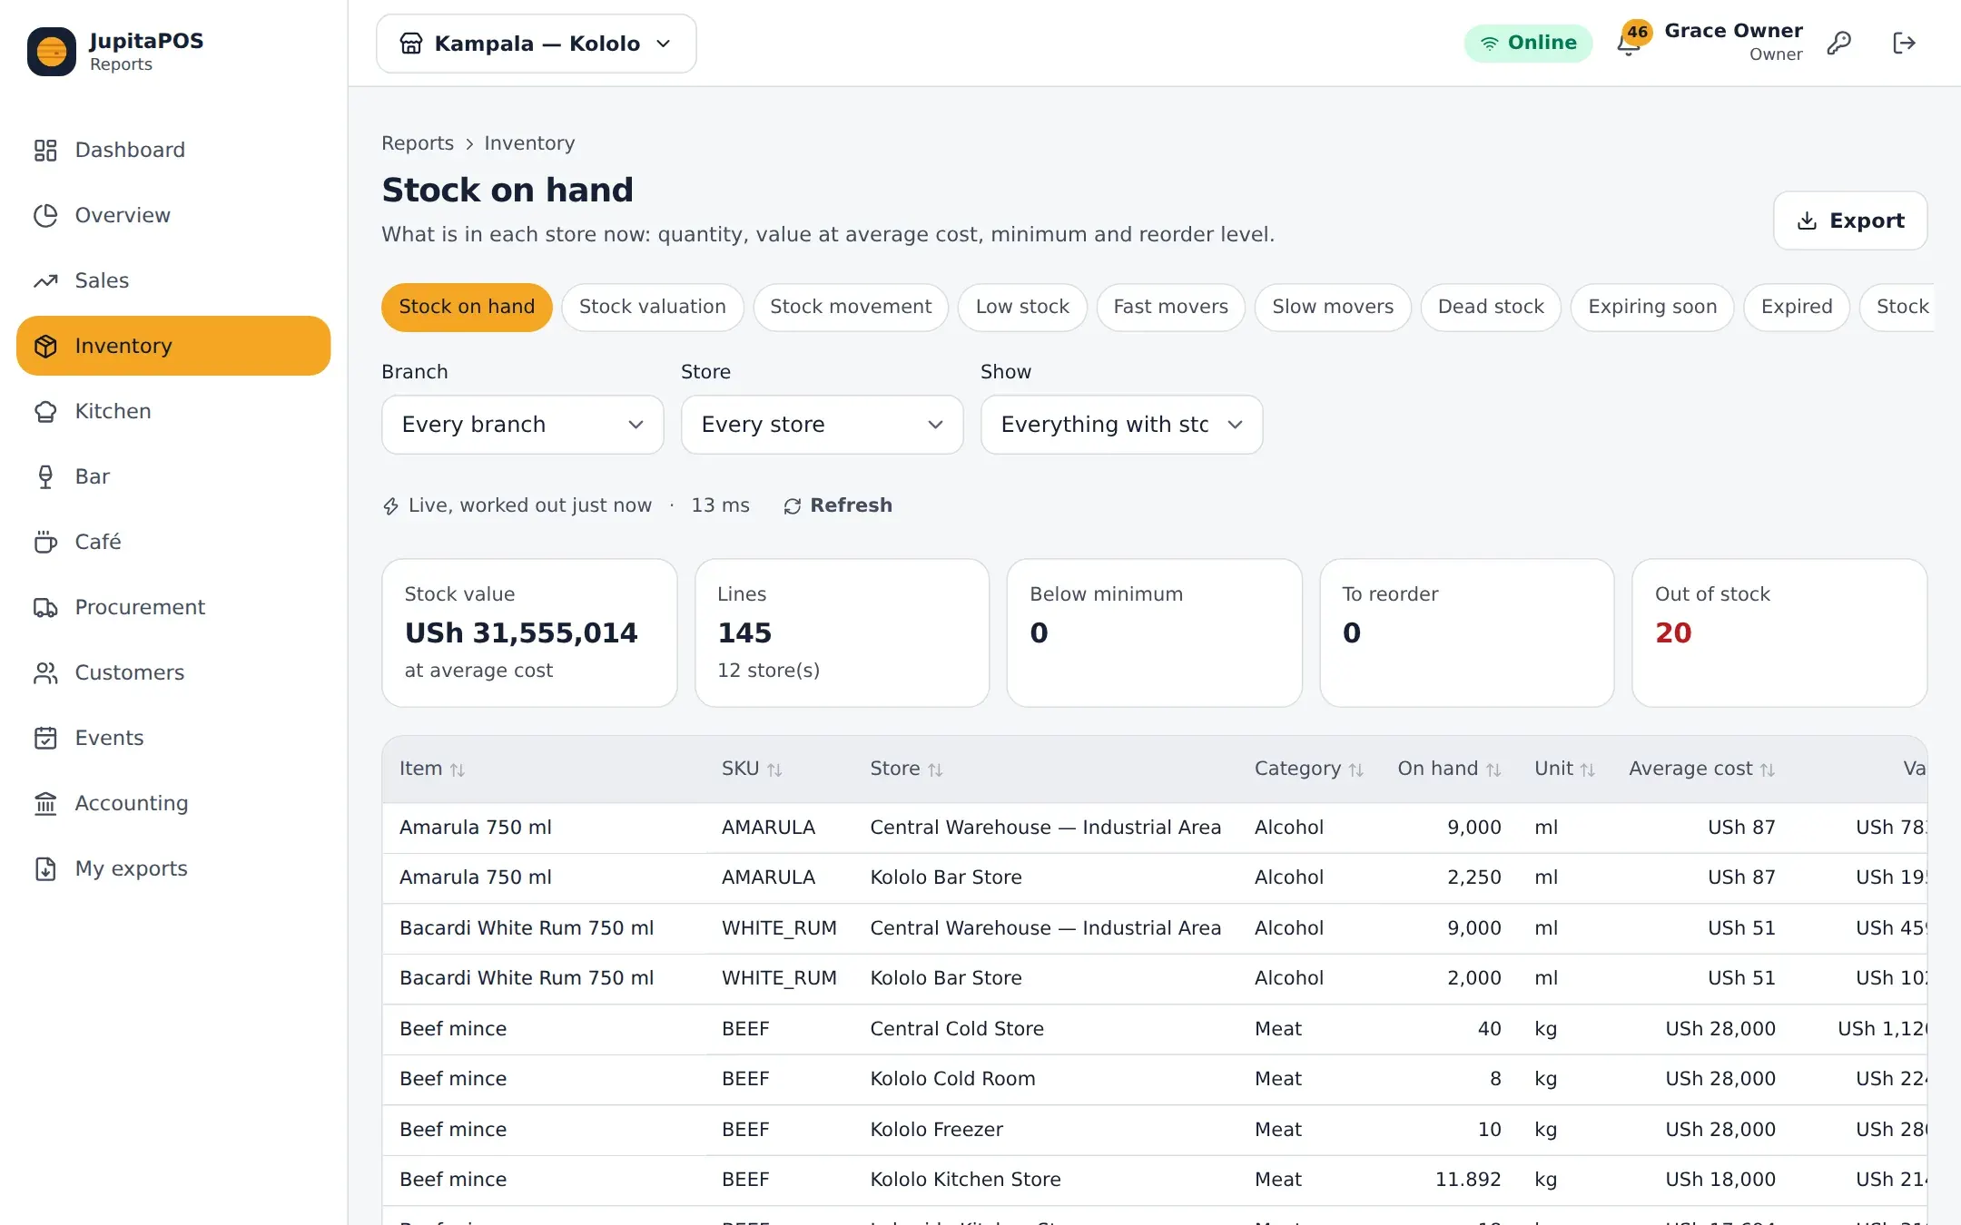Open Kampala — Kololo branch selector
This screenshot has width=1961, height=1225.
(537, 44)
